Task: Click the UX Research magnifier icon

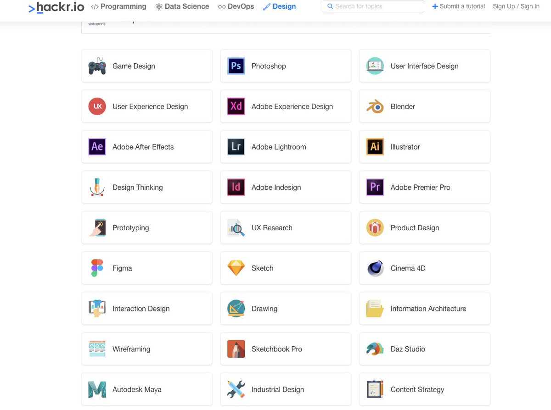Action: click(236, 227)
